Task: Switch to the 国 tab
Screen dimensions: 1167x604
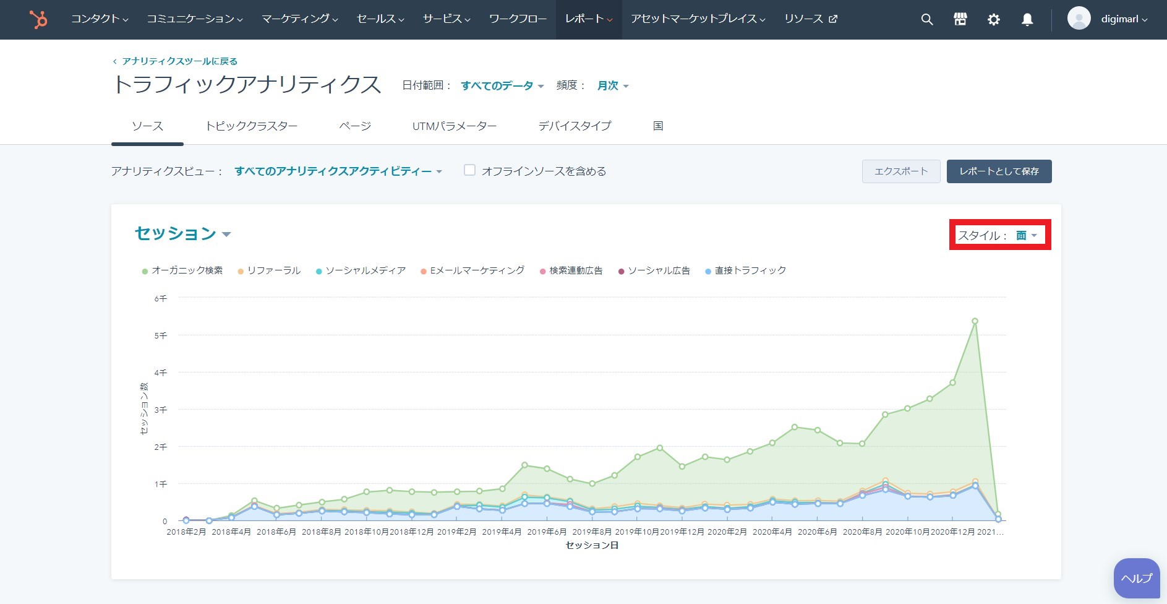Action: pos(658,126)
